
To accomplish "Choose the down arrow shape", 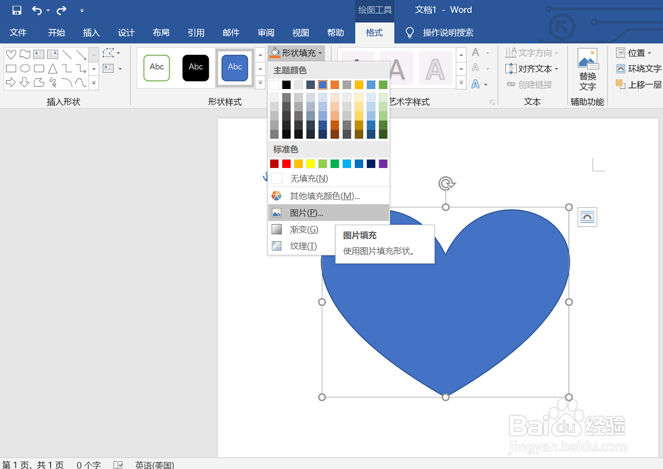I will pos(25,82).
